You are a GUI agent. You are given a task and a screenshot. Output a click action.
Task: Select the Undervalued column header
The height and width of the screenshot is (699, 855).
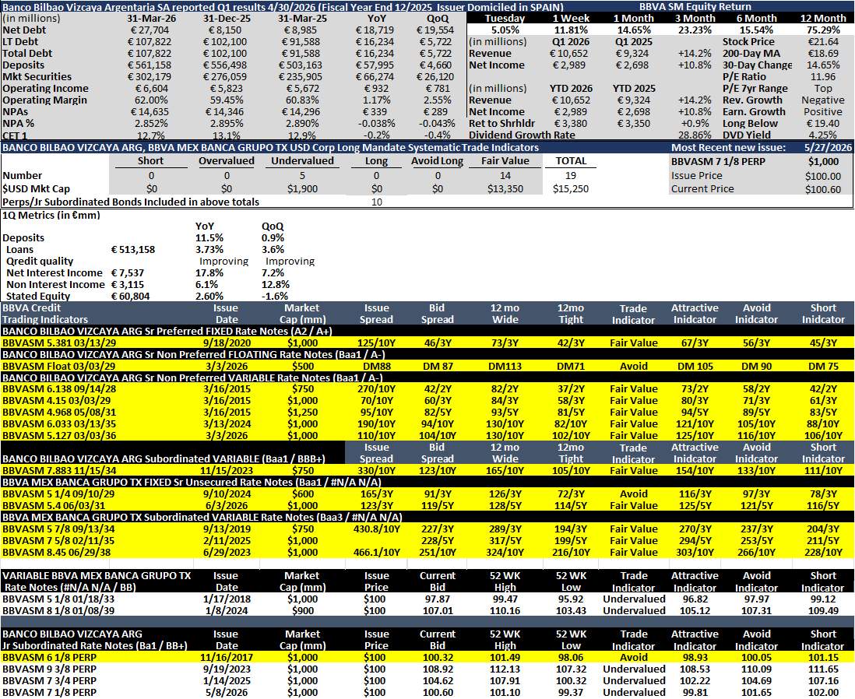click(x=303, y=161)
